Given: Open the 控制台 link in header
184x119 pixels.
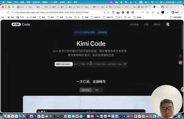Looking at the screenshot, I should [157, 24].
